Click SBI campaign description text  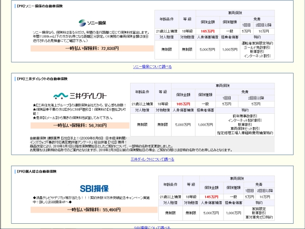91,200
